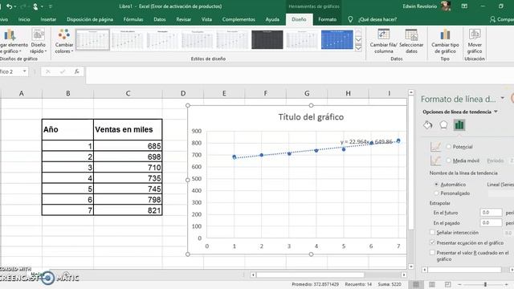Screen dimensions: 514x289
Task: Select column C header
Action: (128, 93)
